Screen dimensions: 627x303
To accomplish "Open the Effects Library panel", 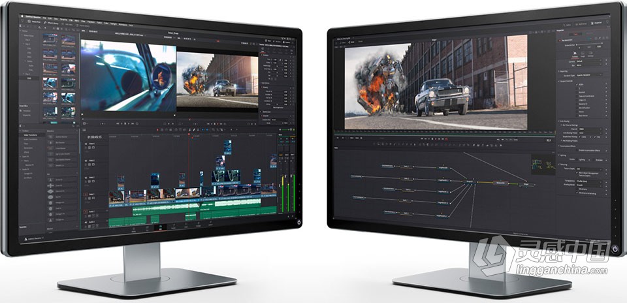I will [51, 23].
